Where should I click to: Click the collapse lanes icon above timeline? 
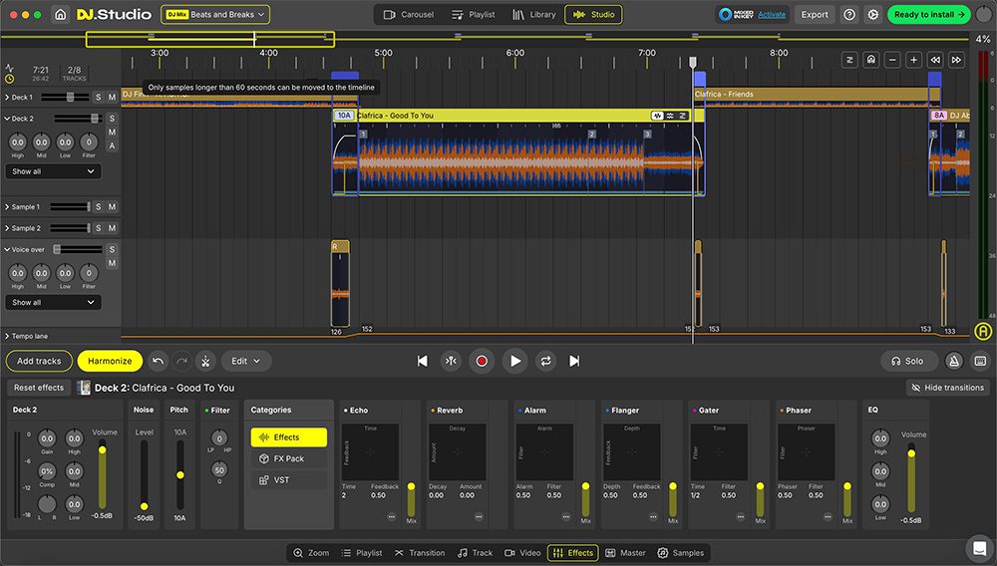click(x=849, y=60)
